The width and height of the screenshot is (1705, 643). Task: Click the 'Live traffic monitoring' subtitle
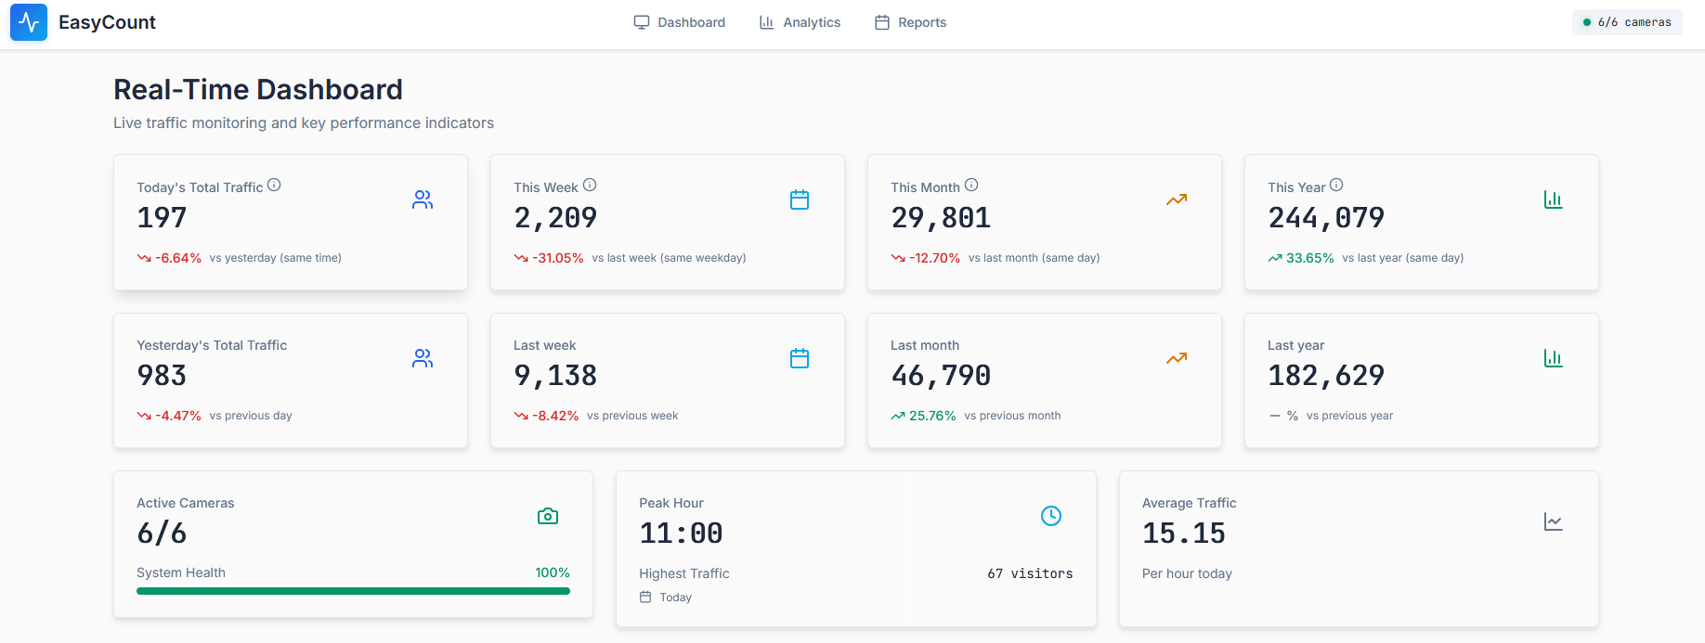[304, 122]
